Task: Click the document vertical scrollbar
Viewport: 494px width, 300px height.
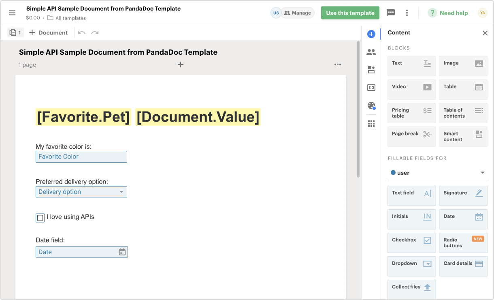Action: (358, 109)
